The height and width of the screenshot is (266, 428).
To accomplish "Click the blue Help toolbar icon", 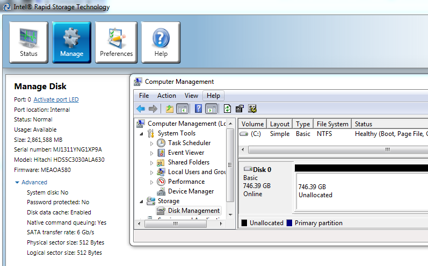I will pos(198,109).
